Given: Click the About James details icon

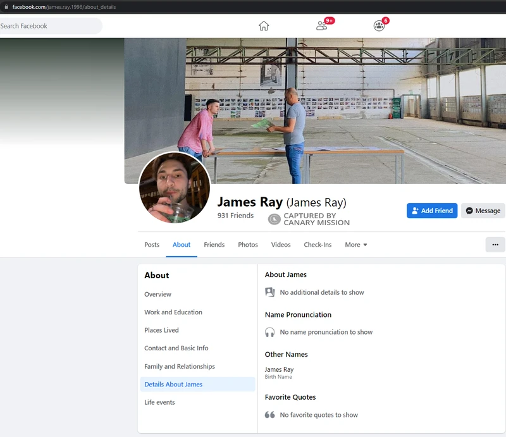Looking at the screenshot, I should pos(270,292).
